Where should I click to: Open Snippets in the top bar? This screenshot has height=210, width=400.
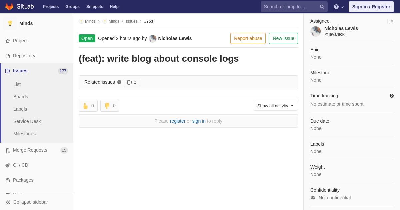[x=95, y=7]
